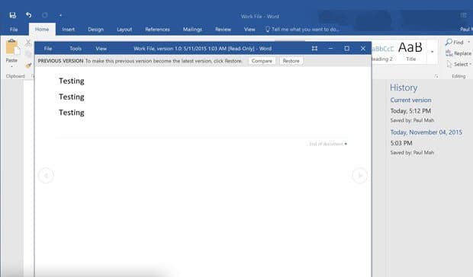Click the End of document marker
This screenshot has height=277, width=473.
328,144
